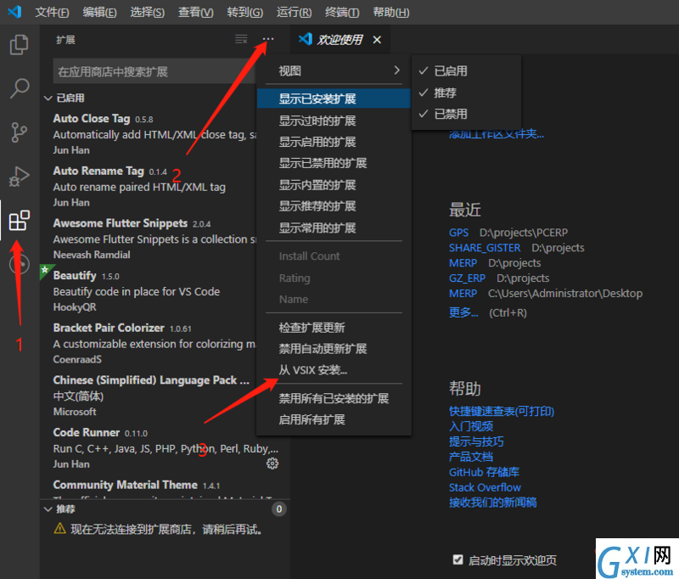This screenshot has height=579, width=679.
Task: Click the VS Code logo in title bar
Action: 14,12
